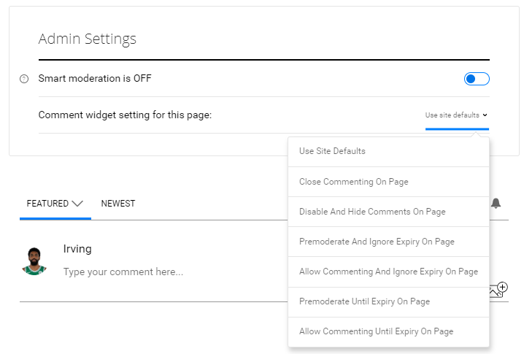Screen dimensions: 524x354
Task: Toggle Smart moderation switch on
Action: click(477, 79)
